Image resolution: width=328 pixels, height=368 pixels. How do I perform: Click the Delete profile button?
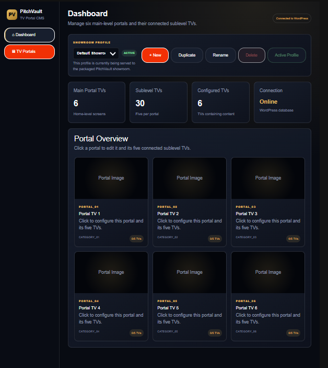[252, 55]
